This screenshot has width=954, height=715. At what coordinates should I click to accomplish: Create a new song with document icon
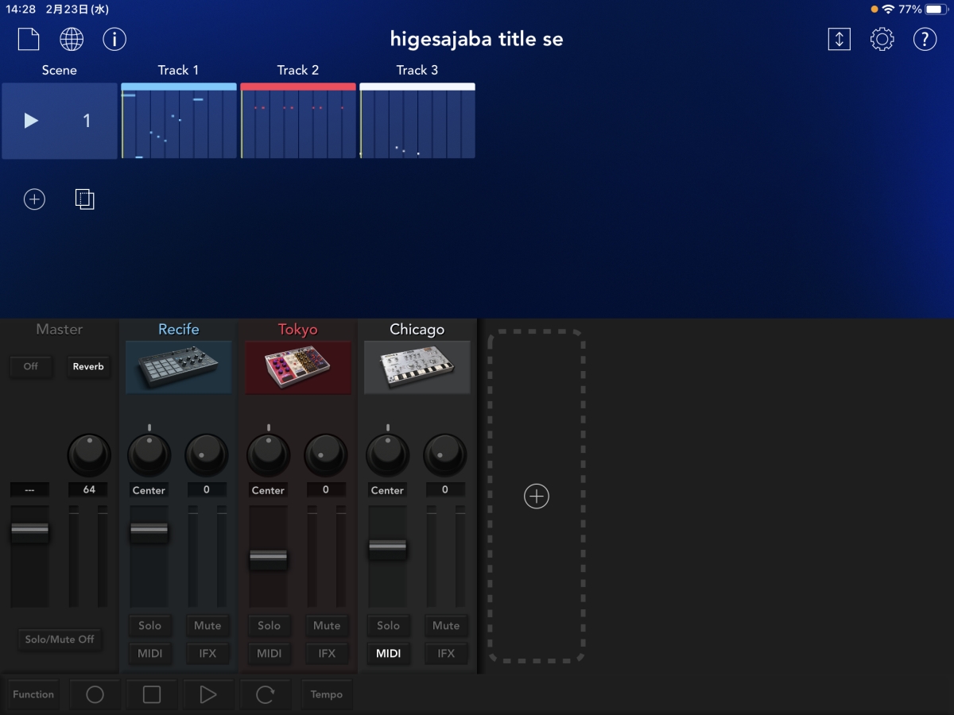(29, 39)
